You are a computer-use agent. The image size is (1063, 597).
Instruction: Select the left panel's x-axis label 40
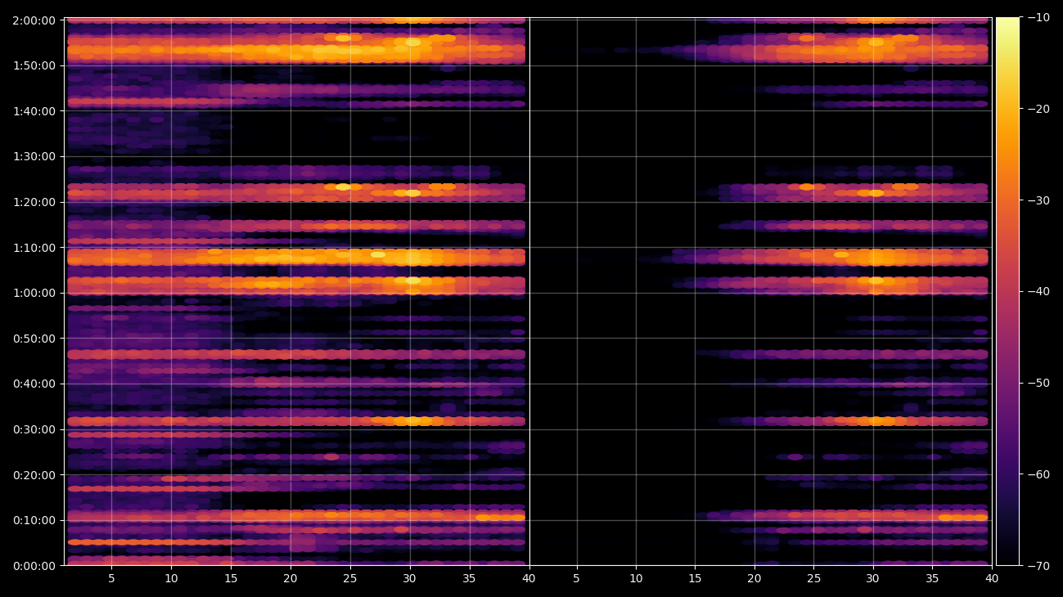529,579
